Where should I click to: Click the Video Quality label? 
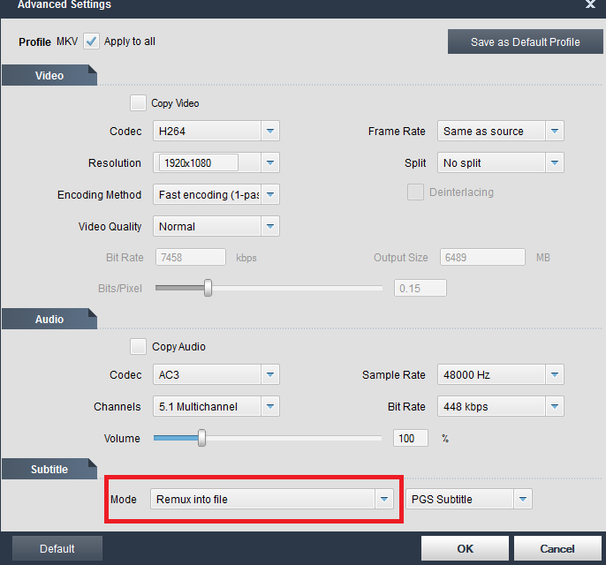[x=110, y=226]
